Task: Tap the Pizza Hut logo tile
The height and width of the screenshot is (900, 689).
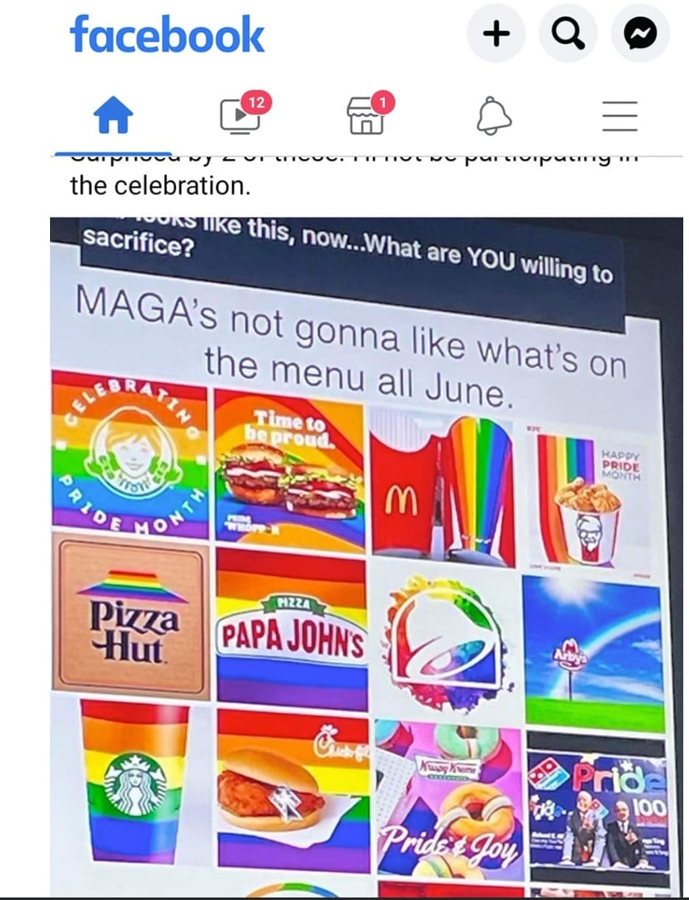Action: coord(131,616)
